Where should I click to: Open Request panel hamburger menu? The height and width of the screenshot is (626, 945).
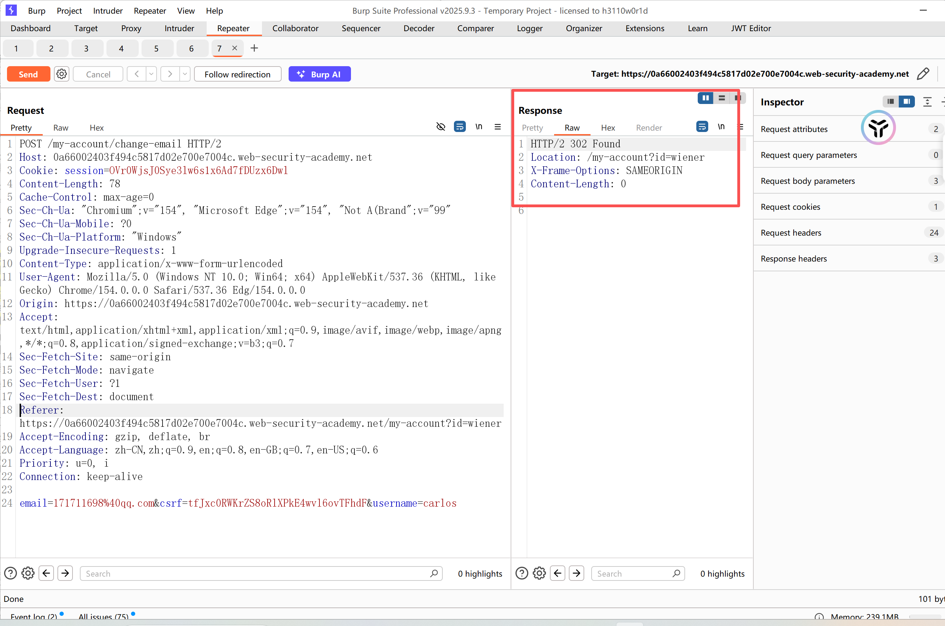498,126
